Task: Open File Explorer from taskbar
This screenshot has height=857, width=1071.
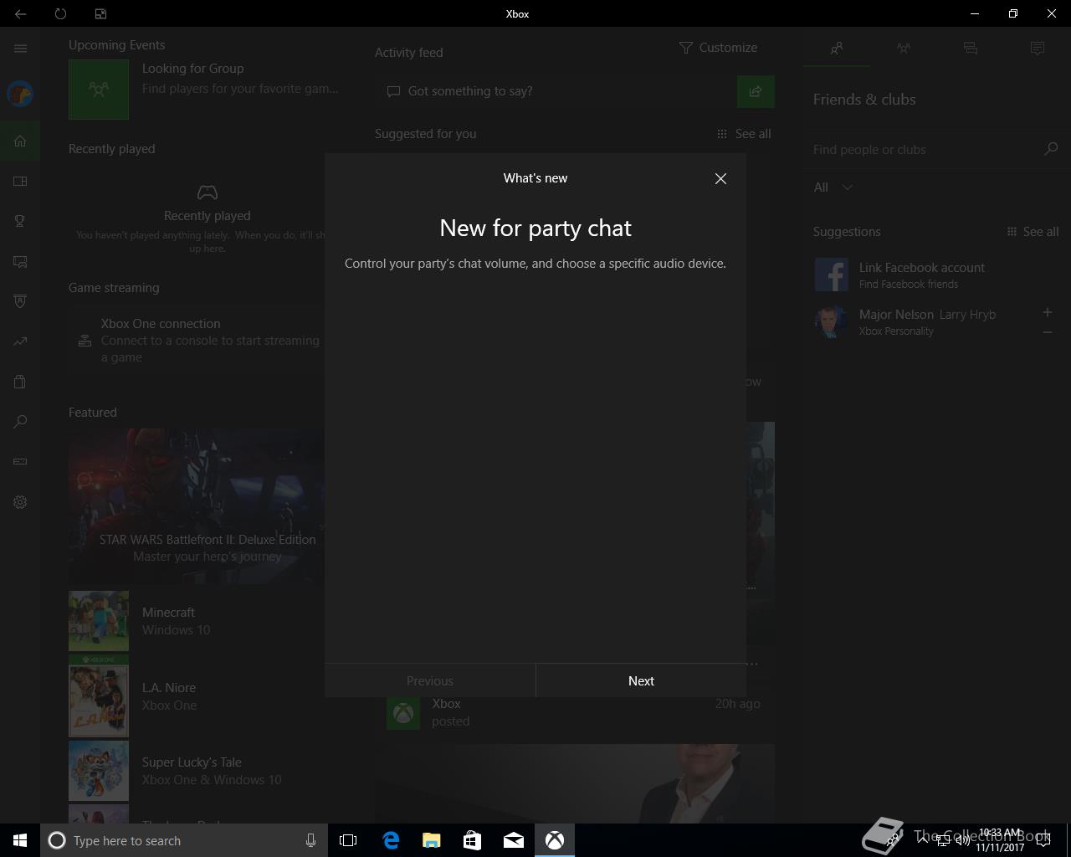Action: tap(432, 840)
